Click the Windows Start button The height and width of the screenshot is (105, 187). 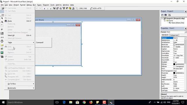tap(3, 102)
